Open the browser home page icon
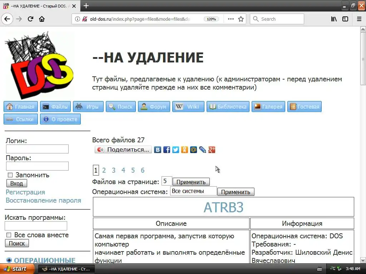This screenshot has height=274, width=366. (42, 19)
